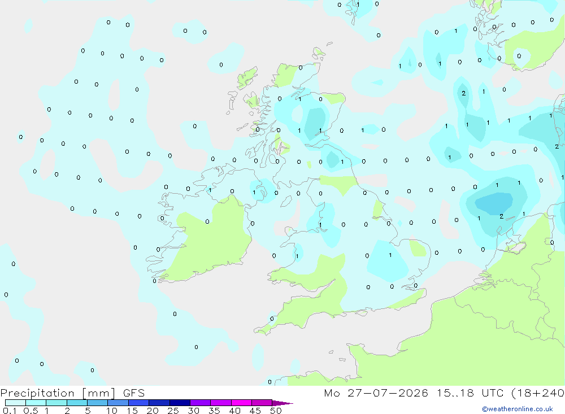Click the '15' legend value
Viewport: 565px width, 414px height.
tap(132, 411)
